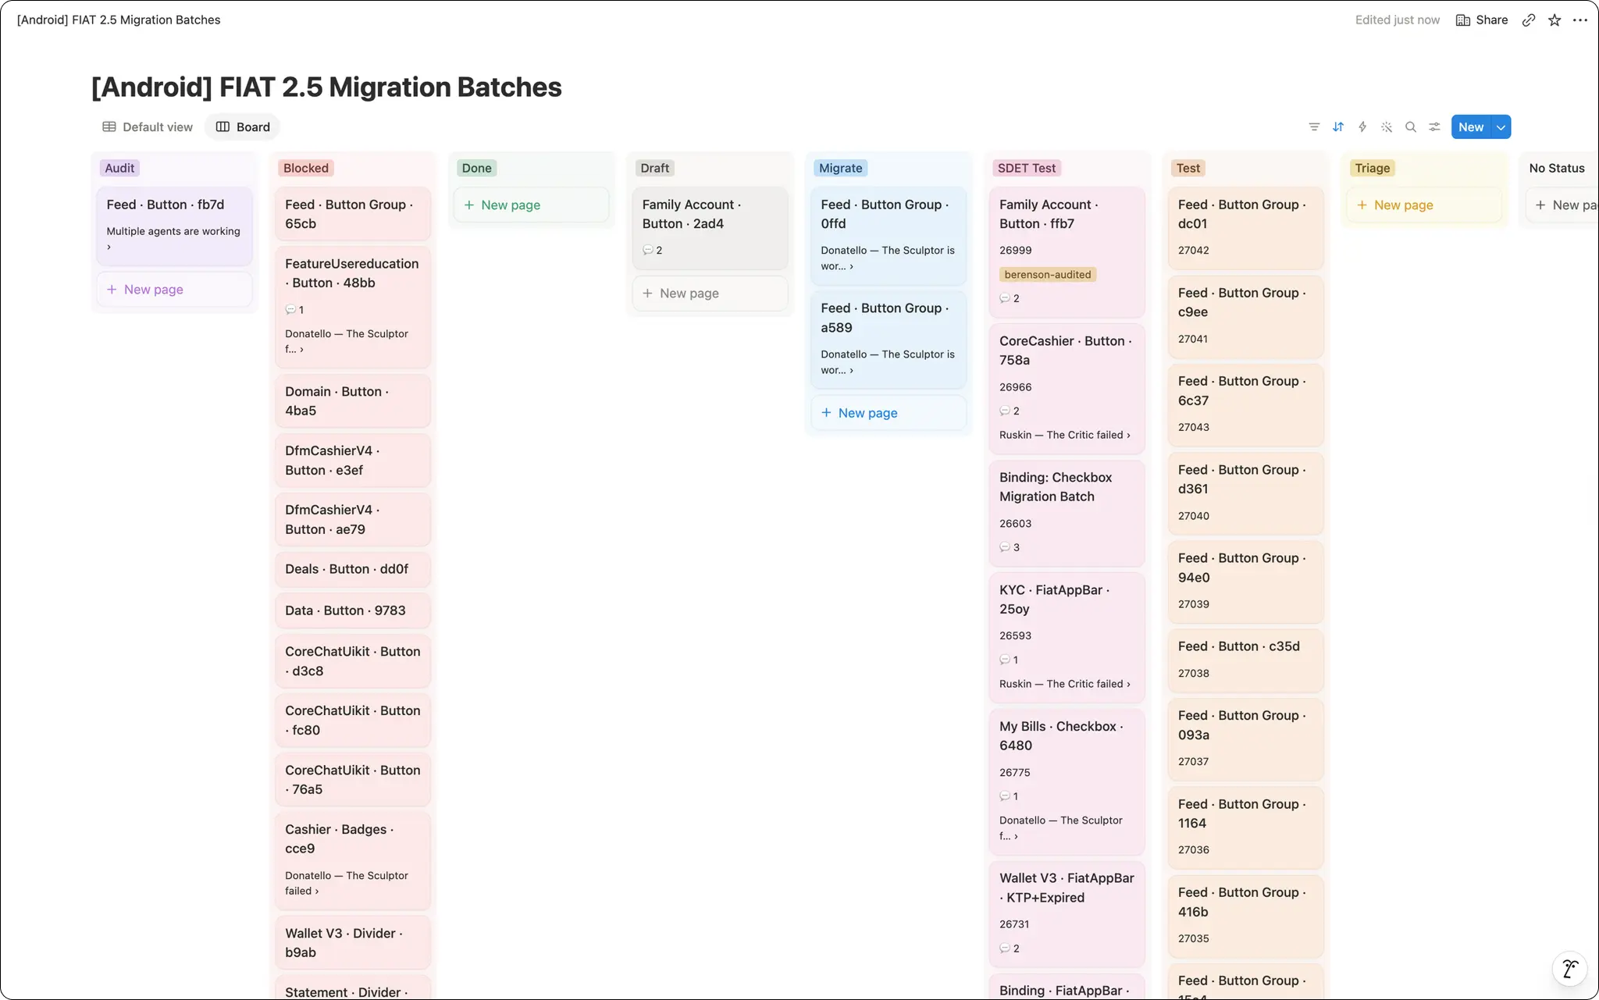The height and width of the screenshot is (1000, 1599).
Task: Open the automations lightning bolt icon
Action: (x=1362, y=127)
